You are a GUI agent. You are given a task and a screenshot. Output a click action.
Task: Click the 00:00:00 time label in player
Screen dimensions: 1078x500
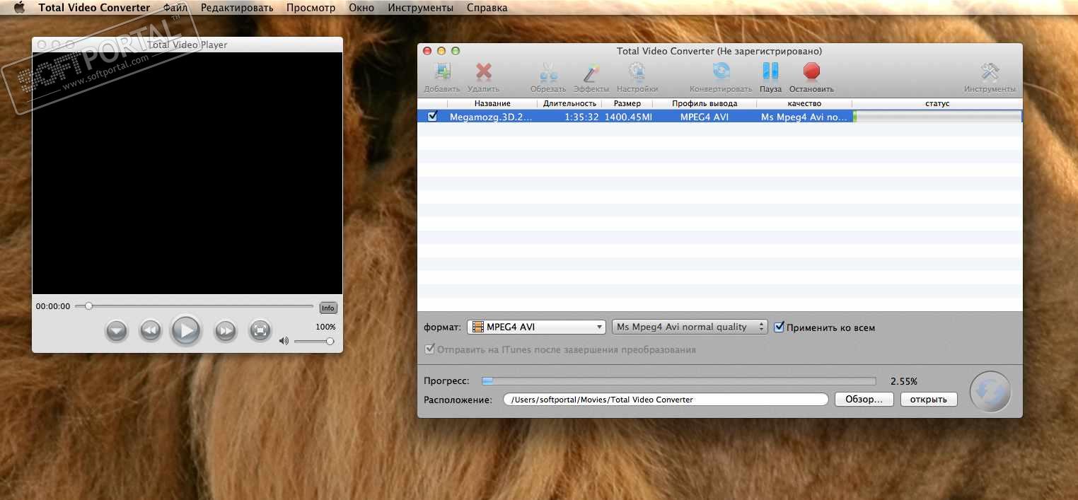pyautogui.click(x=53, y=307)
